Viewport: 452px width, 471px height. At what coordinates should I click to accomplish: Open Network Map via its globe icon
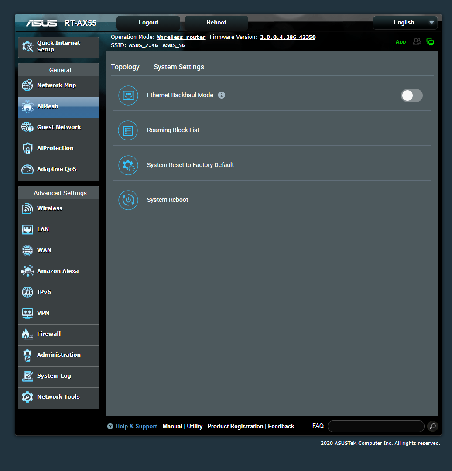pyautogui.click(x=27, y=85)
